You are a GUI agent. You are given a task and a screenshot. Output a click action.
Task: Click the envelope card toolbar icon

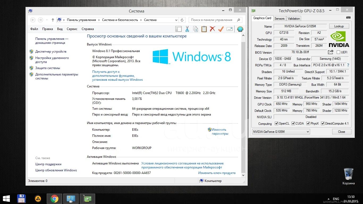[230, 29]
